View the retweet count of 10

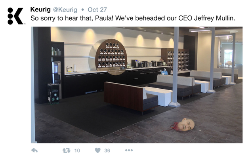tap(77, 150)
